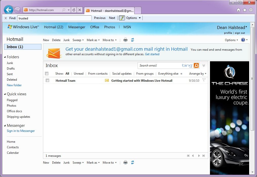Open the Arrange by dropdown

[198, 74]
